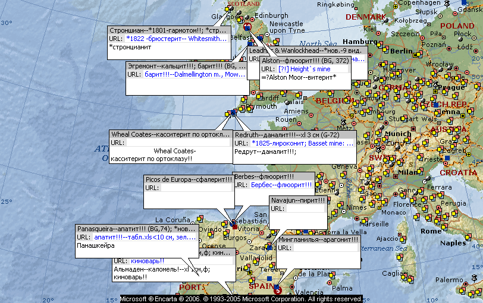The width and height of the screenshot is (483, 303).
Task: Click the red numbered pushpin near Newcastle
Action: (x=248, y=27)
